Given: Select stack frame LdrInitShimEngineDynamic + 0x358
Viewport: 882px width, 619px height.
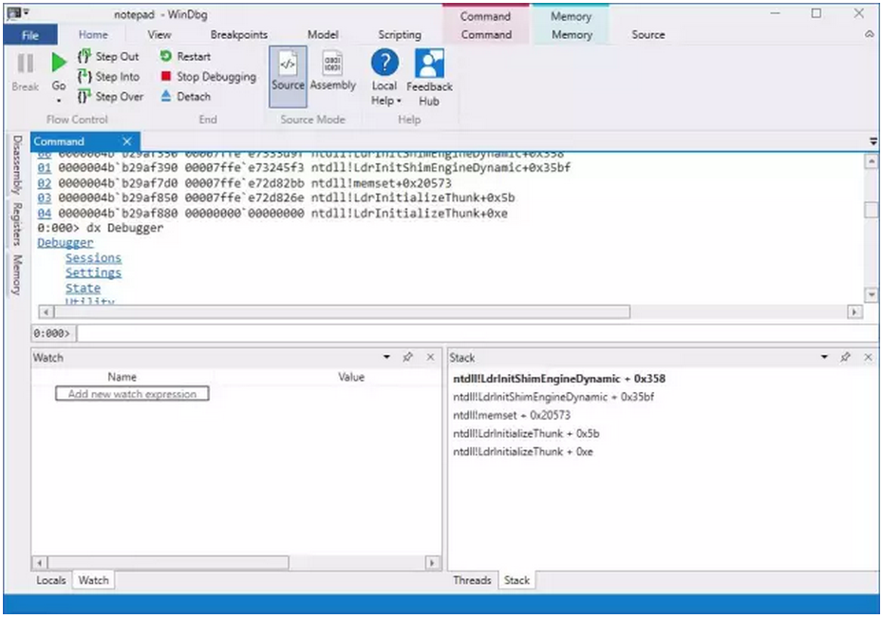Looking at the screenshot, I should [x=559, y=379].
